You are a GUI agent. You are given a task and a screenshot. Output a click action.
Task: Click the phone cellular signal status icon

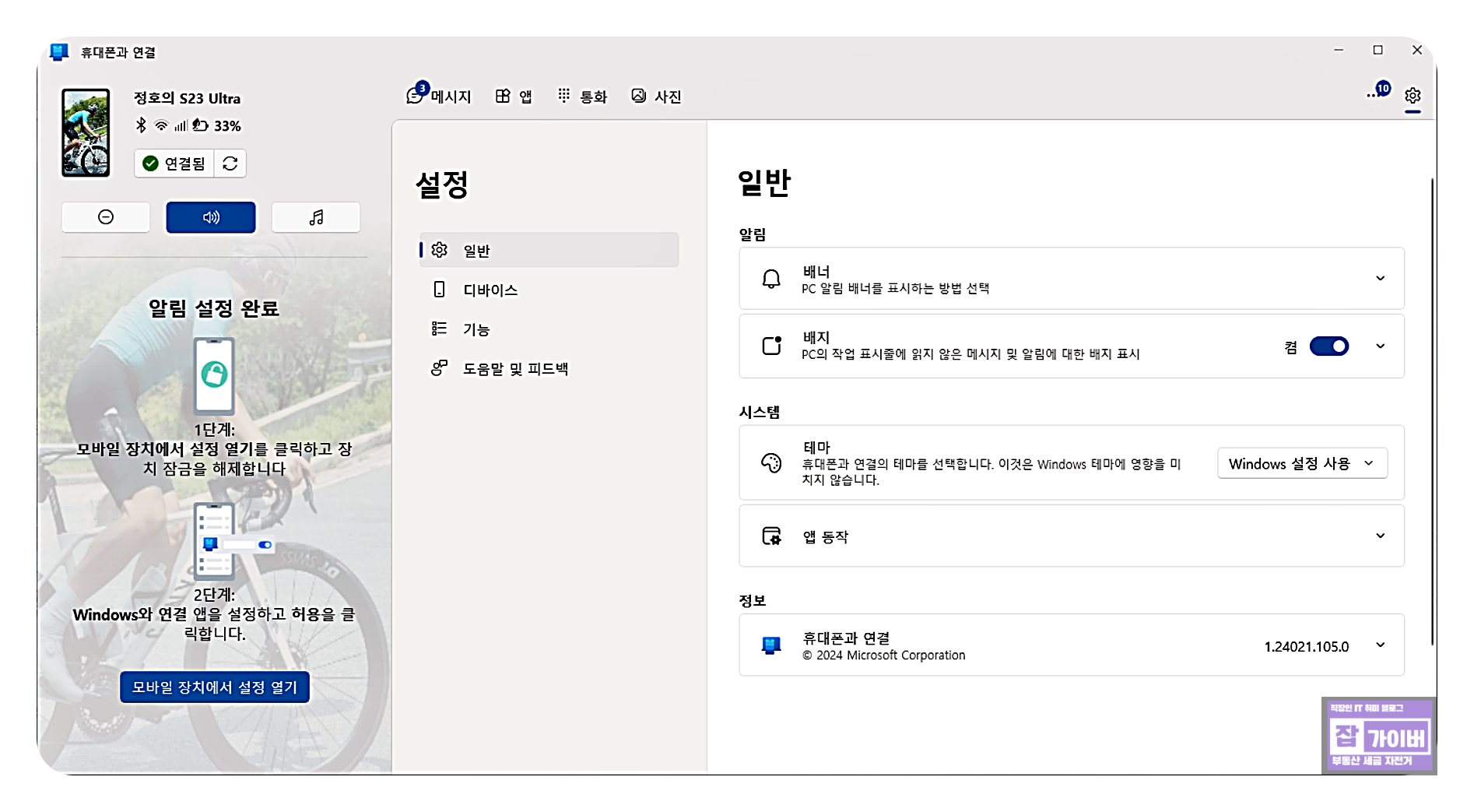(181, 125)
